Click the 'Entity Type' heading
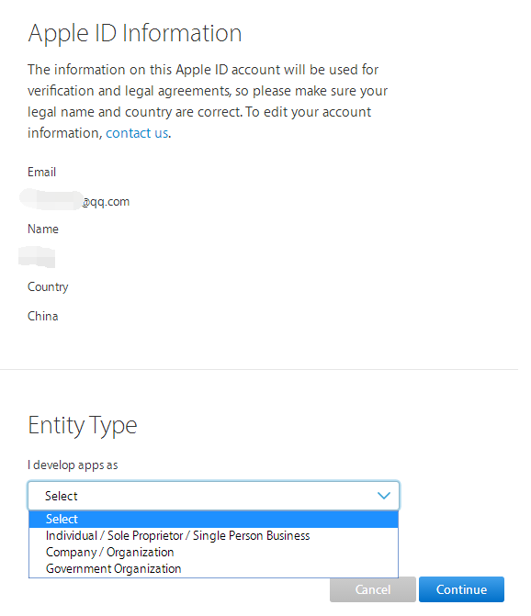This screenshot has width=531, height=616. click(x=83, y=425)
